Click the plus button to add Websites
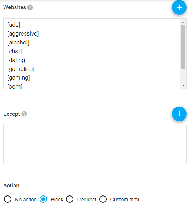Screen dimensions: 188x212 (179, 7)
